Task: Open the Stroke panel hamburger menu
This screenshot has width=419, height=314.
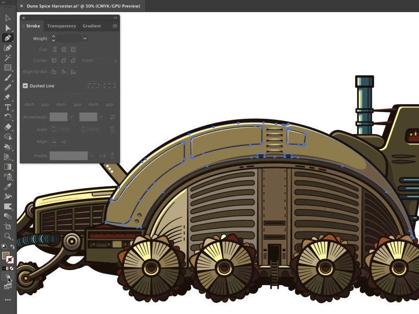Action: (x=115, y=26)
